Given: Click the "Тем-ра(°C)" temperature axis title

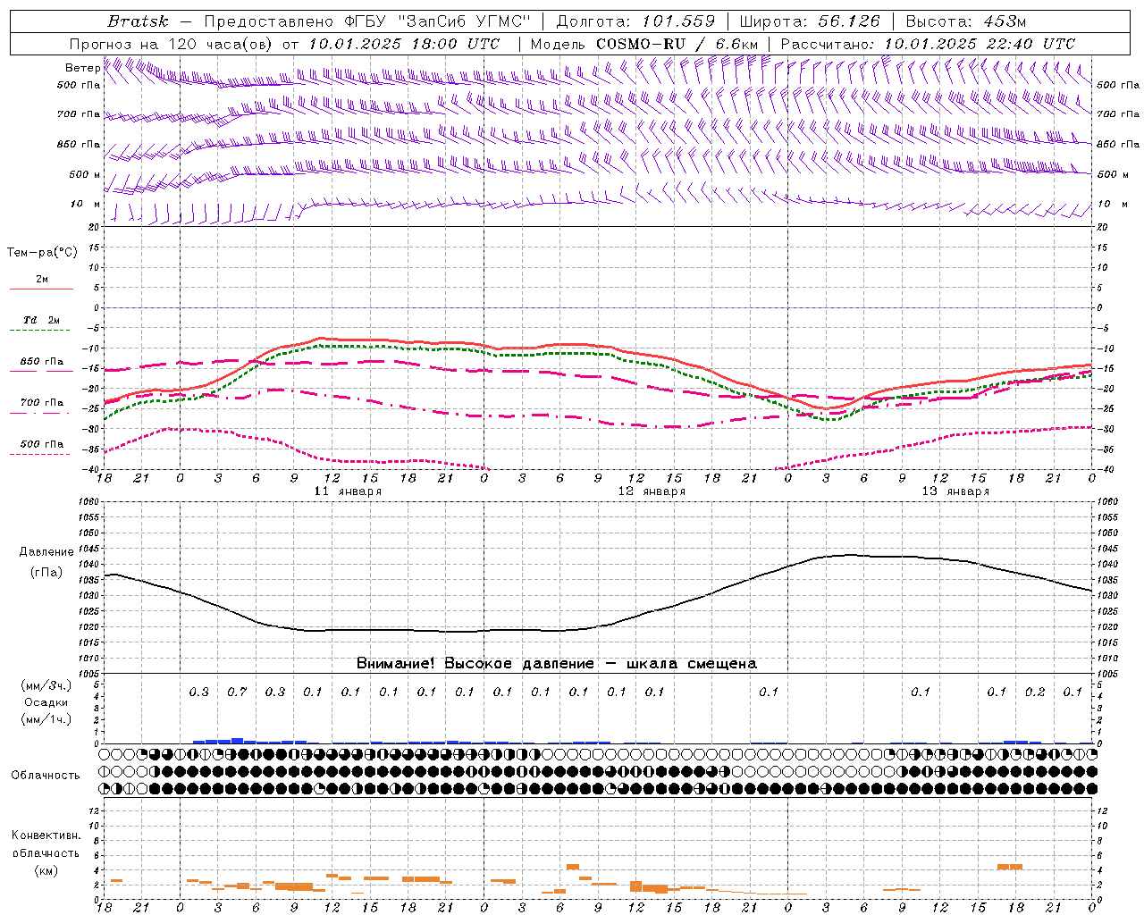Looking at the screenshot, I should coord(42,253).
